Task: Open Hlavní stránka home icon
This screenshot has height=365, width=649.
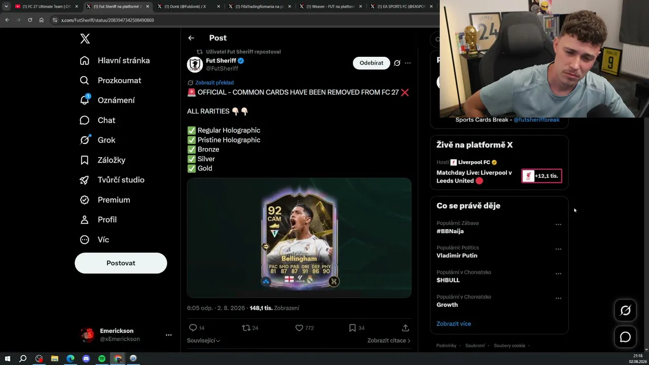Action: pos(85,60)
